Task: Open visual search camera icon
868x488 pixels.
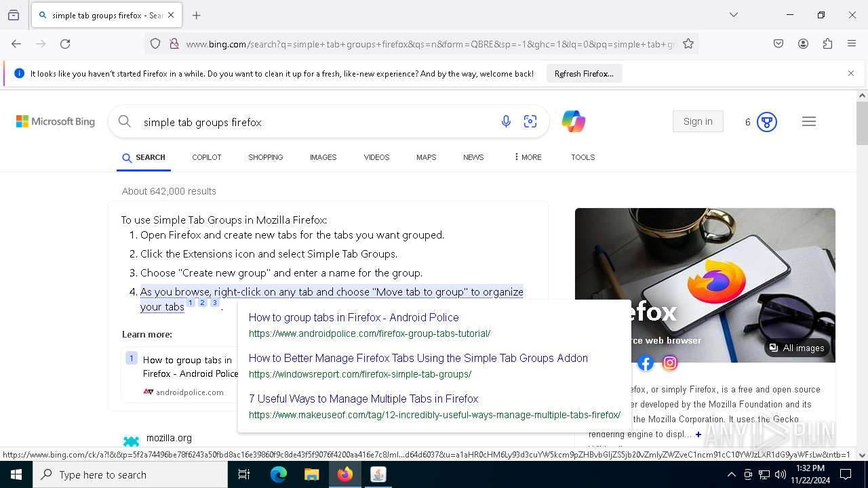Action: click(x=530, y=121)
